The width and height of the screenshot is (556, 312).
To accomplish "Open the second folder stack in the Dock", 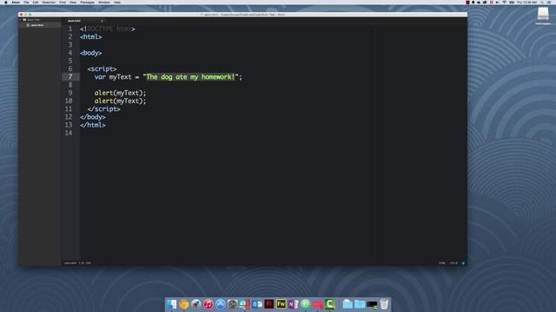I will 360,304.
